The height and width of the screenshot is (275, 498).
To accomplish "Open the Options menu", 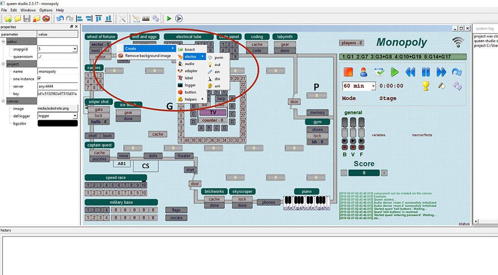I will coord(45,10).
